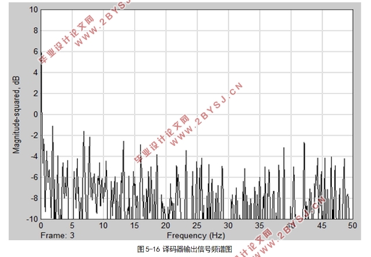Click the y-axis tick label '6'
The height and width of the screenshot is (257, 371).
tap(35, 52)
